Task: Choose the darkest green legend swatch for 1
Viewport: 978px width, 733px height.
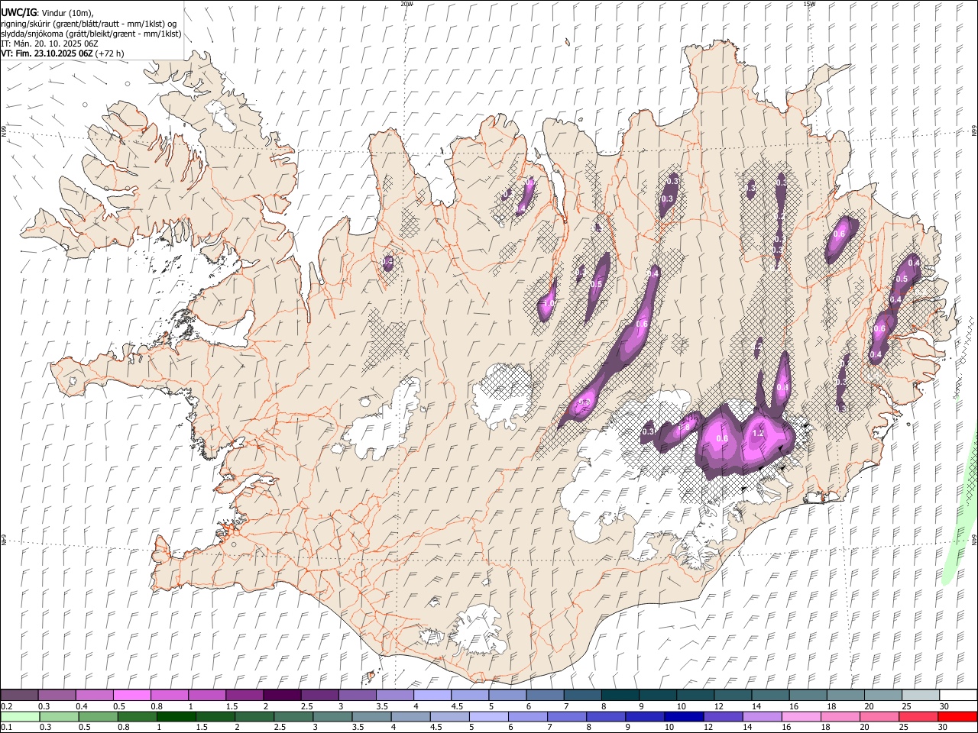Action: tap(176, 716)
